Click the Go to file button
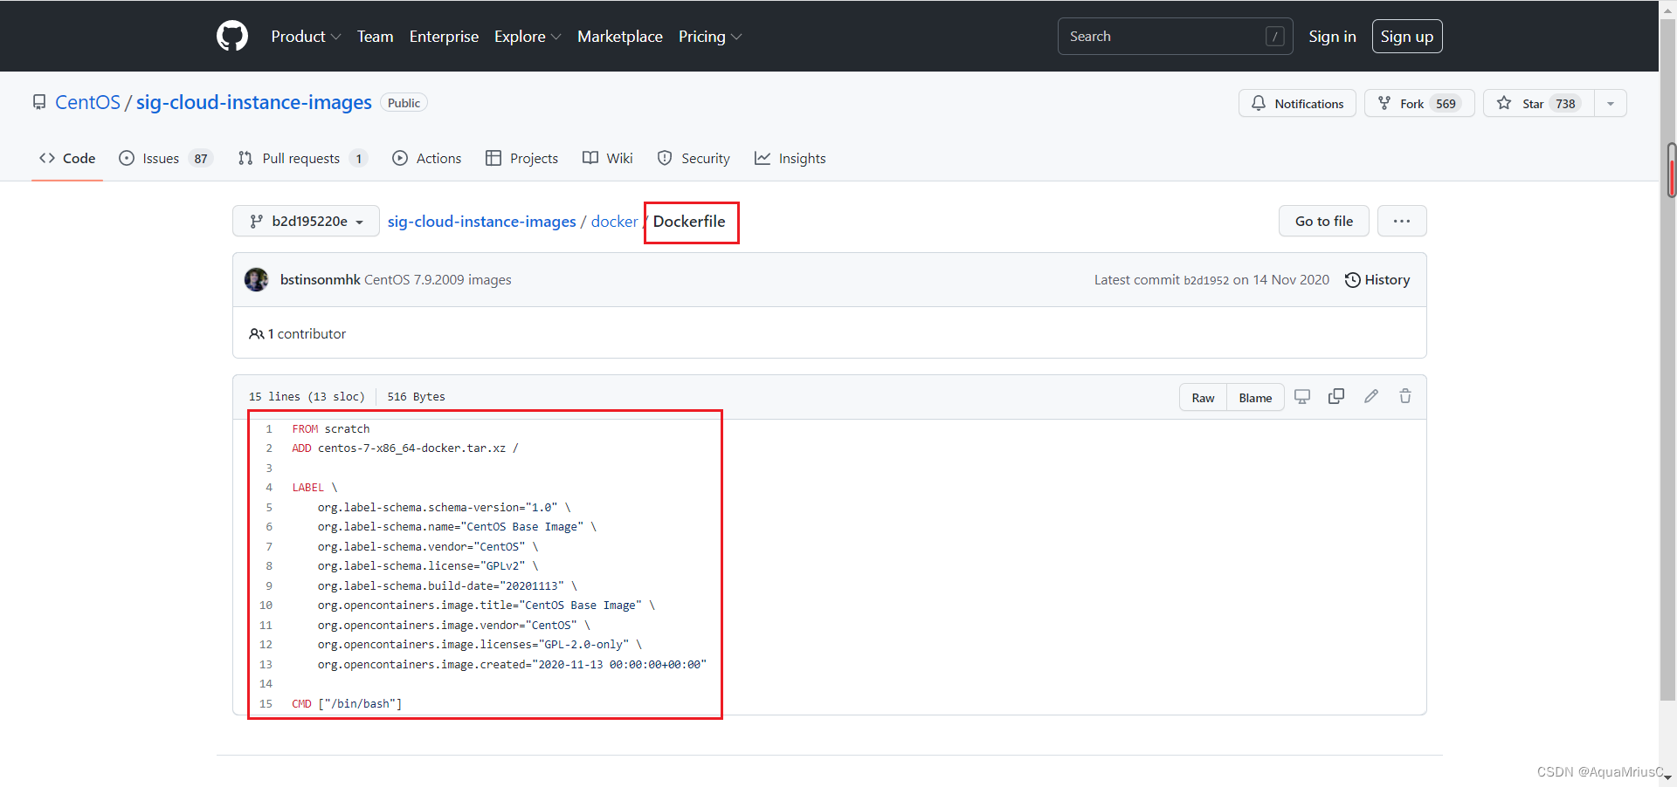This screenshot has width=1677, height=787. pos(1324,221)
